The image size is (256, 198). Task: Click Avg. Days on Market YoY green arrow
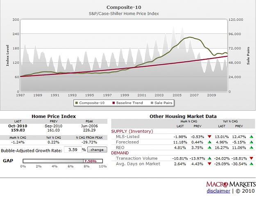click(x=251, y=164)
